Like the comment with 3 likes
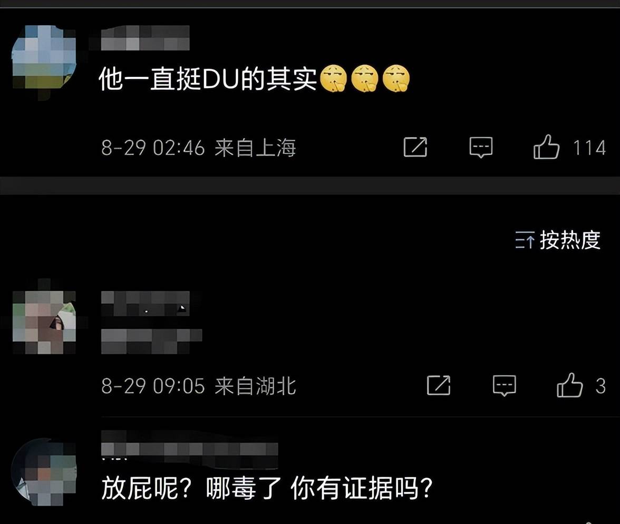620x524 pixels. [569, 385]
